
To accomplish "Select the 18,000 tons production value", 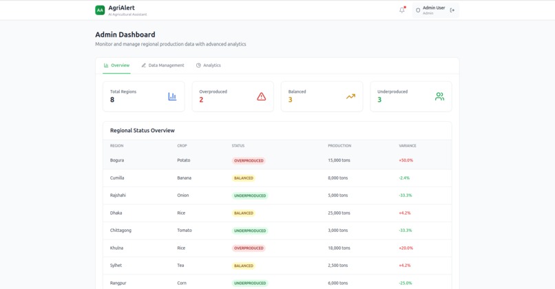I will [x=339, y=248].
